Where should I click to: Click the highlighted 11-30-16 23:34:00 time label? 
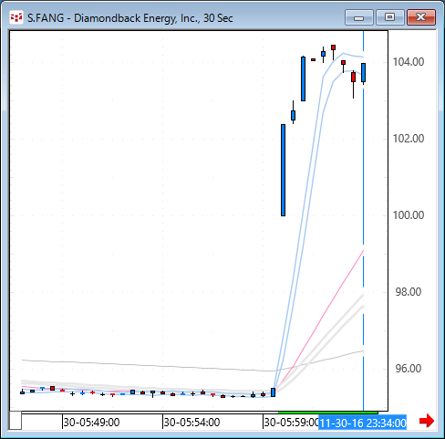(x=363, y=423)
